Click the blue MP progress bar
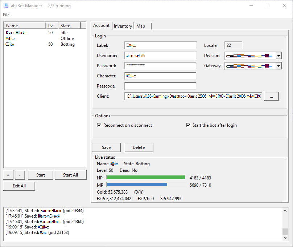 pyautogui.click(x=146, y=185)
